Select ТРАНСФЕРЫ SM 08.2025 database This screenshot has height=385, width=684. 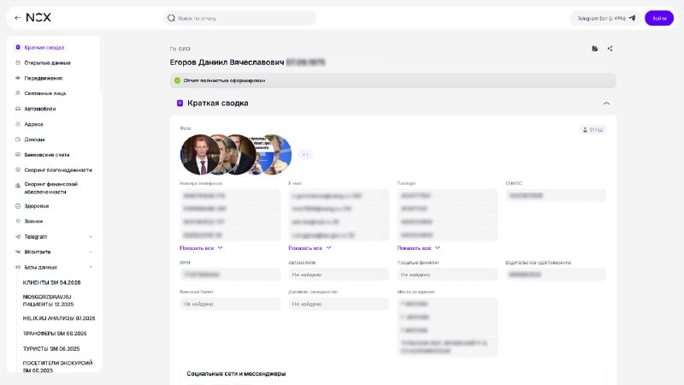click(55, 333)
